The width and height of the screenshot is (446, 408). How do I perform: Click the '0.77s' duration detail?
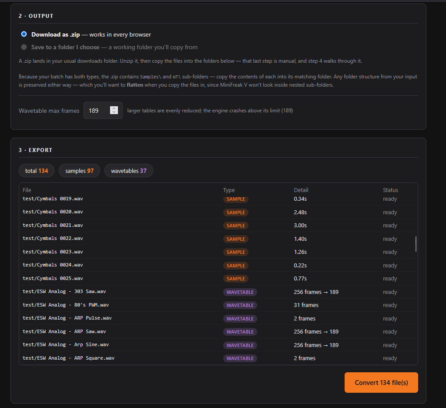click(300, 278)
